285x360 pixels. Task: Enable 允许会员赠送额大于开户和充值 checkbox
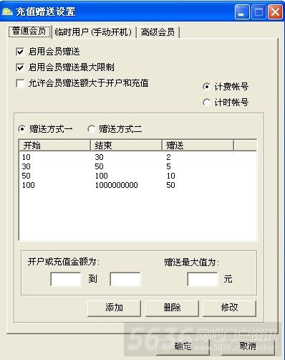(20, 83)
